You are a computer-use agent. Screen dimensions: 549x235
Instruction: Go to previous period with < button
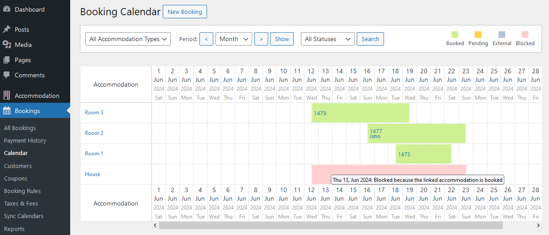[x=206, y=39]
